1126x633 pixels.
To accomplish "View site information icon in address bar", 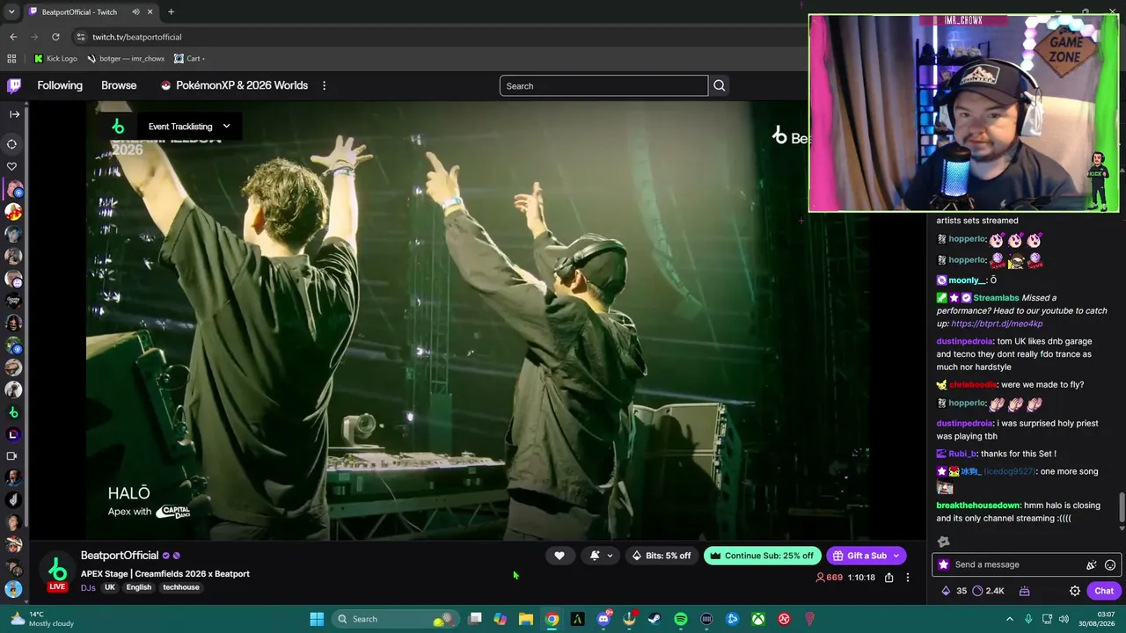I will (81, 37).
